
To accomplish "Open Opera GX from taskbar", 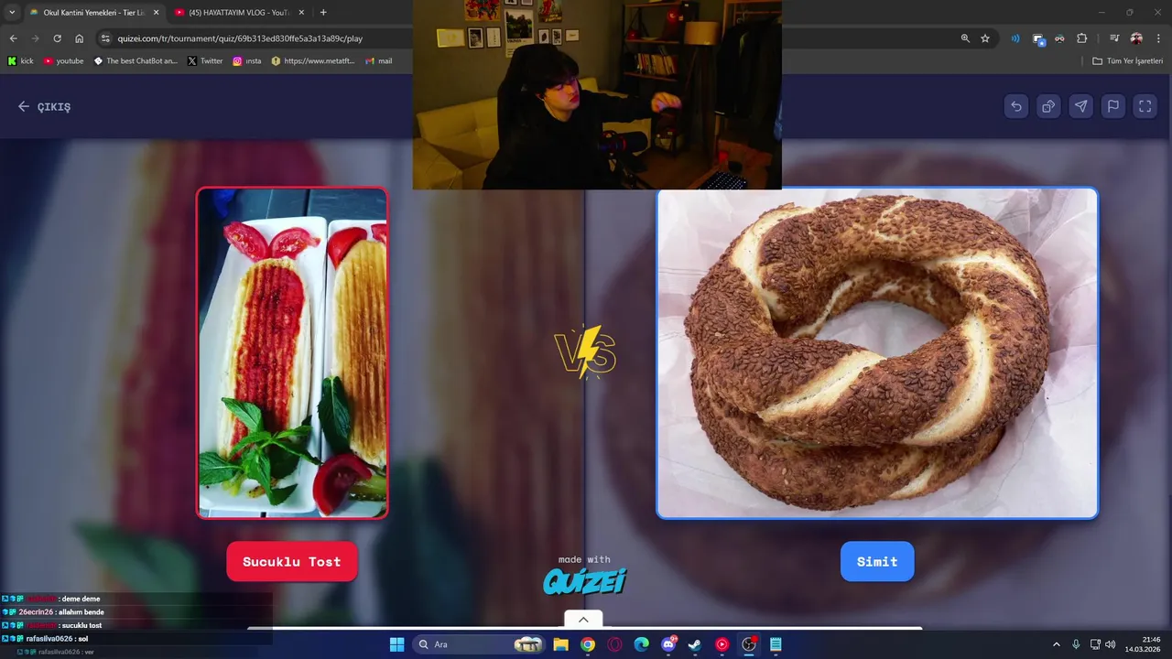I will click(x=614, y=644).
